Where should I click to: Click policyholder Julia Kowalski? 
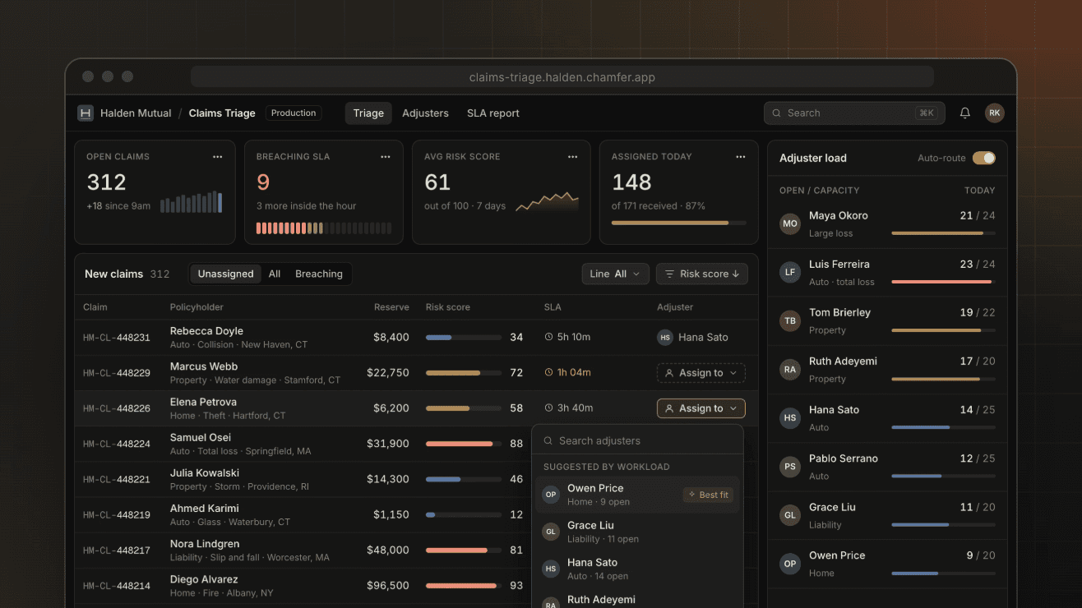(x=205, y=472)
